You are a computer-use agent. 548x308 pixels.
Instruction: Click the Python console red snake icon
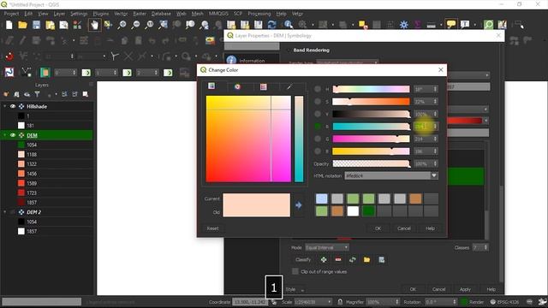[9, 56]
